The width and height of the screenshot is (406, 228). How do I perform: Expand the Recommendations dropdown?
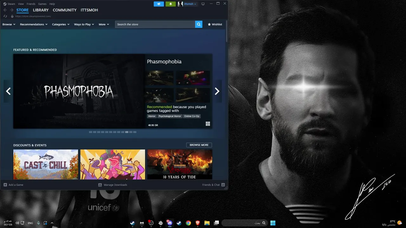click(34, 24)
